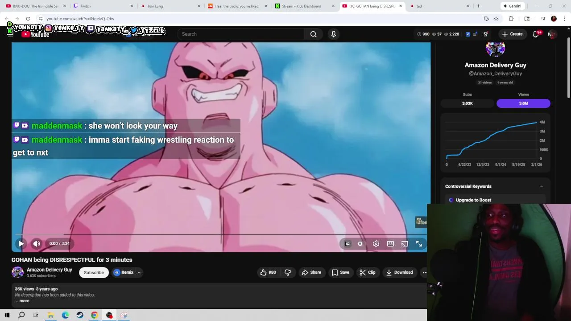Focus the YouTube search box
This screenshot has height=321, width=571.
tap(241, 34)
